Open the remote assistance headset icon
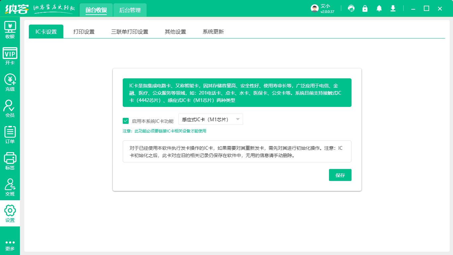The image size is (453, 255). click(351, 8)
